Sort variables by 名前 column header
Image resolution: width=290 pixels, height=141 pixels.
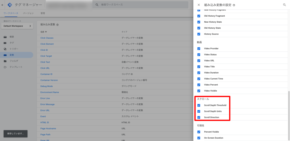tap(44, 32)
